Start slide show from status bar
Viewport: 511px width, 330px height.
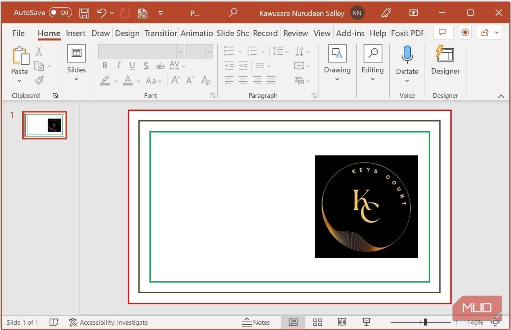pos(366,322)
